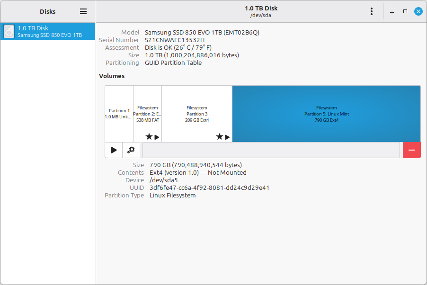The width and height of the screenshot is (427, 285).
Task: Click the partition size 790,488,940,544 bytes text
Action: 196,165
